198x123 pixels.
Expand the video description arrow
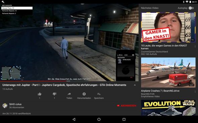click(x=135, y=85)
